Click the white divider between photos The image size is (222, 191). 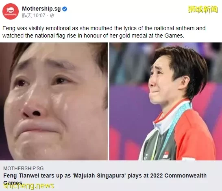tap(109, 101)
